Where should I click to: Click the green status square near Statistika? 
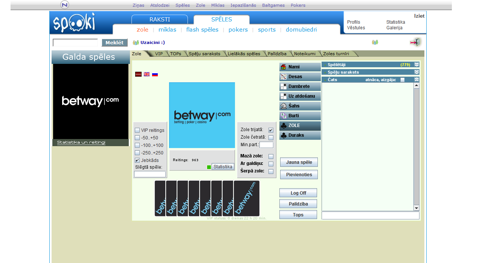coord(209,167)
